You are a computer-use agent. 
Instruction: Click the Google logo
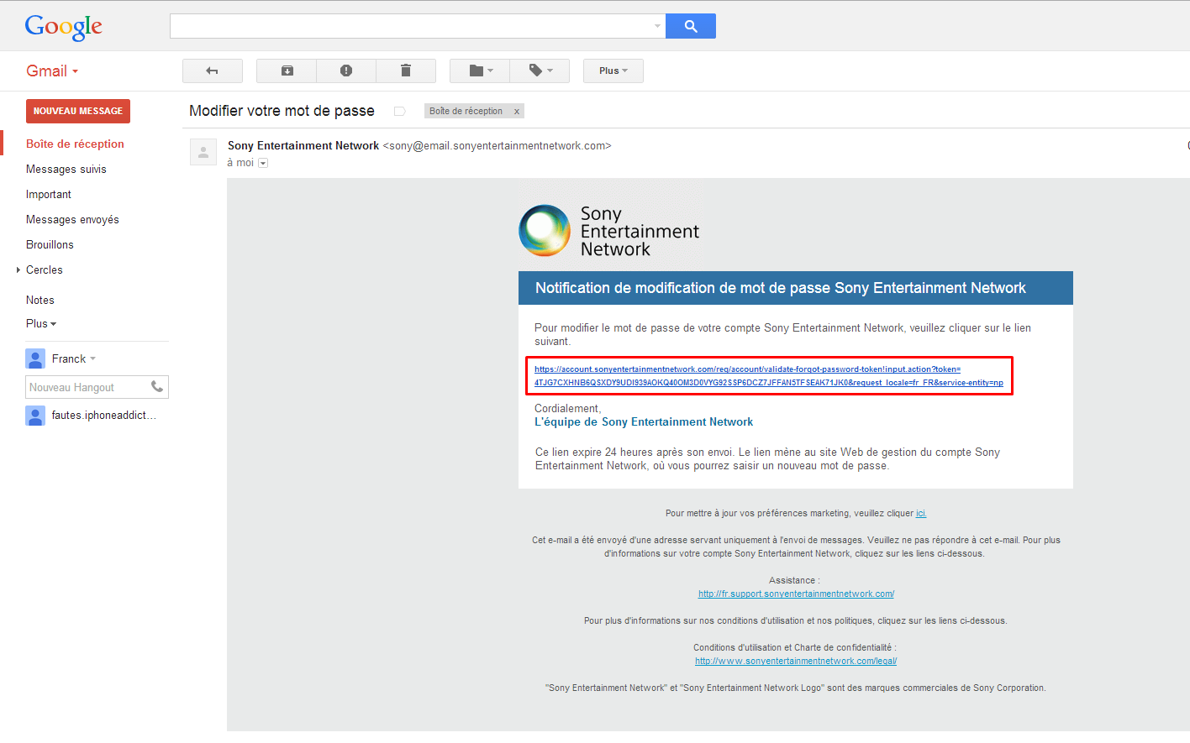pyautogui.click(x=64, y=27)
